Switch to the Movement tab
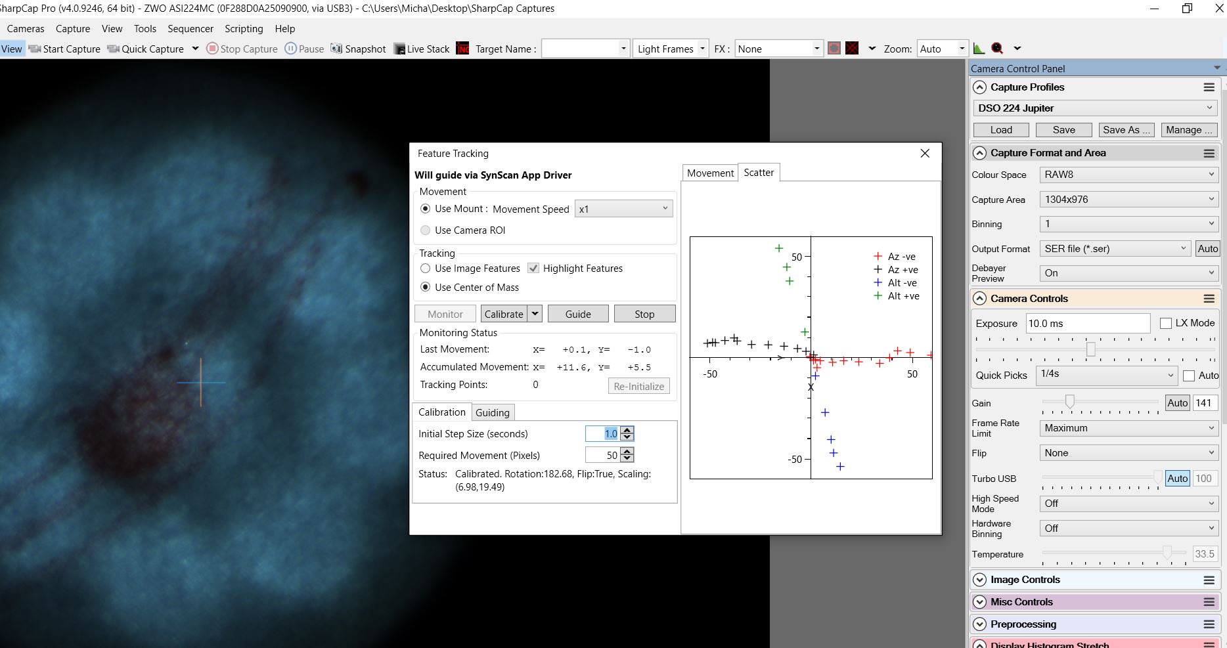The image size is (1227, 648). pos(710,173)
